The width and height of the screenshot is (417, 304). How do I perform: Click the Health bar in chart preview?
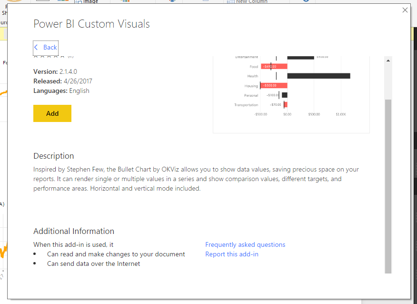(318, 76)
